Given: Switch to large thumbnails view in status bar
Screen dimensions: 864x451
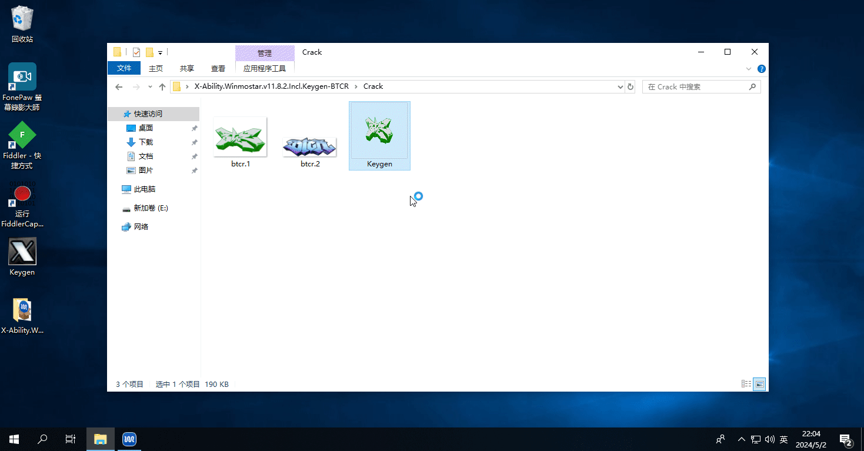Looking at the screenshot, I should tap(760, 384).
